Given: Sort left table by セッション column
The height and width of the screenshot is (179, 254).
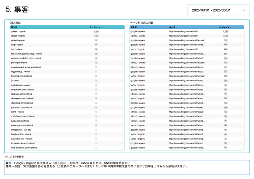Looking at the screenshot, I should click(95, 27).
